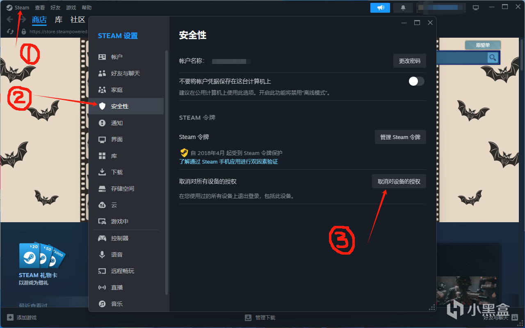This screenshot has height=328, width=525.
Task: Click the 添加游戏 plus icon
Action: [10, 317]
